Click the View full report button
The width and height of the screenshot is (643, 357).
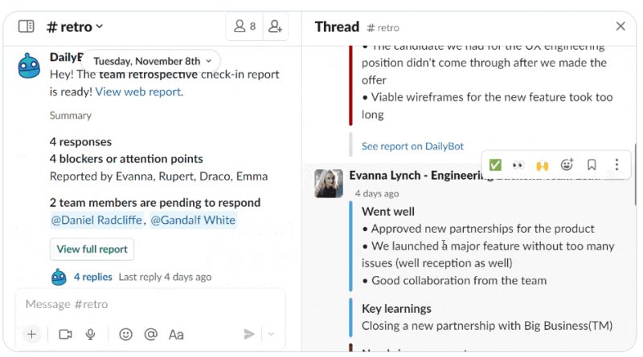tap(92, 249)
